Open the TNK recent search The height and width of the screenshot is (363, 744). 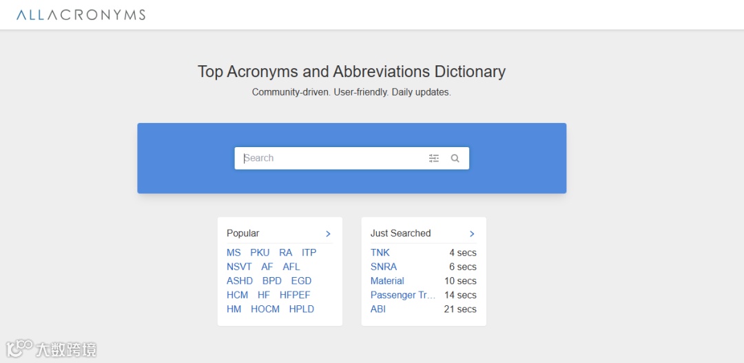[x=380, y=253]
